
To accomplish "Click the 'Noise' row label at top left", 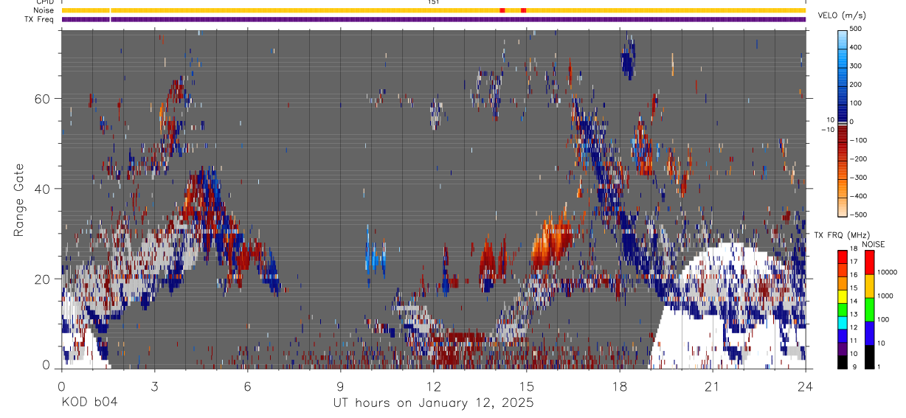I will coord(44,10).
